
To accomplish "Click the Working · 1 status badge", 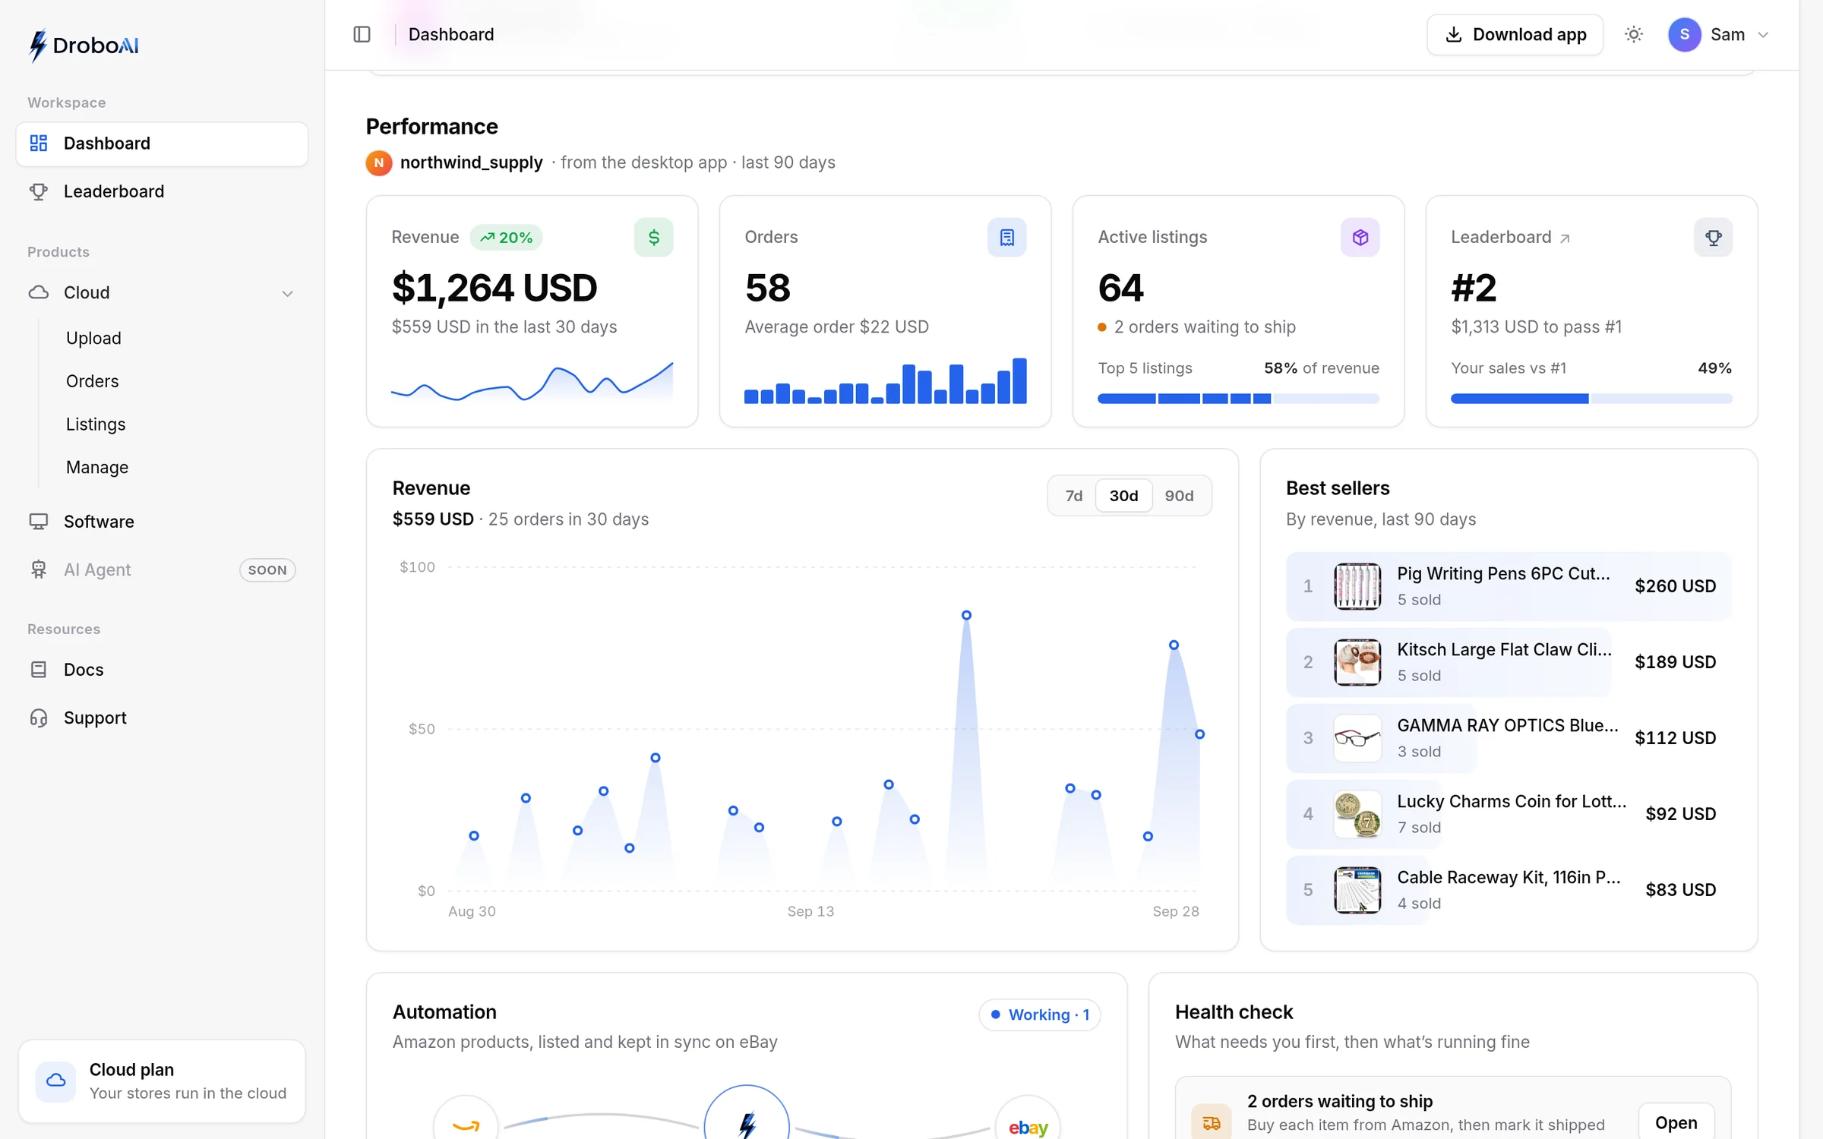I will point(1040,1015).
